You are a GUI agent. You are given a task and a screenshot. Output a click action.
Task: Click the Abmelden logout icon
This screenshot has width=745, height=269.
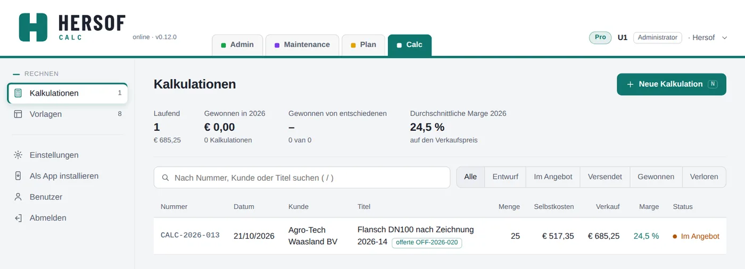pos(18,218)
